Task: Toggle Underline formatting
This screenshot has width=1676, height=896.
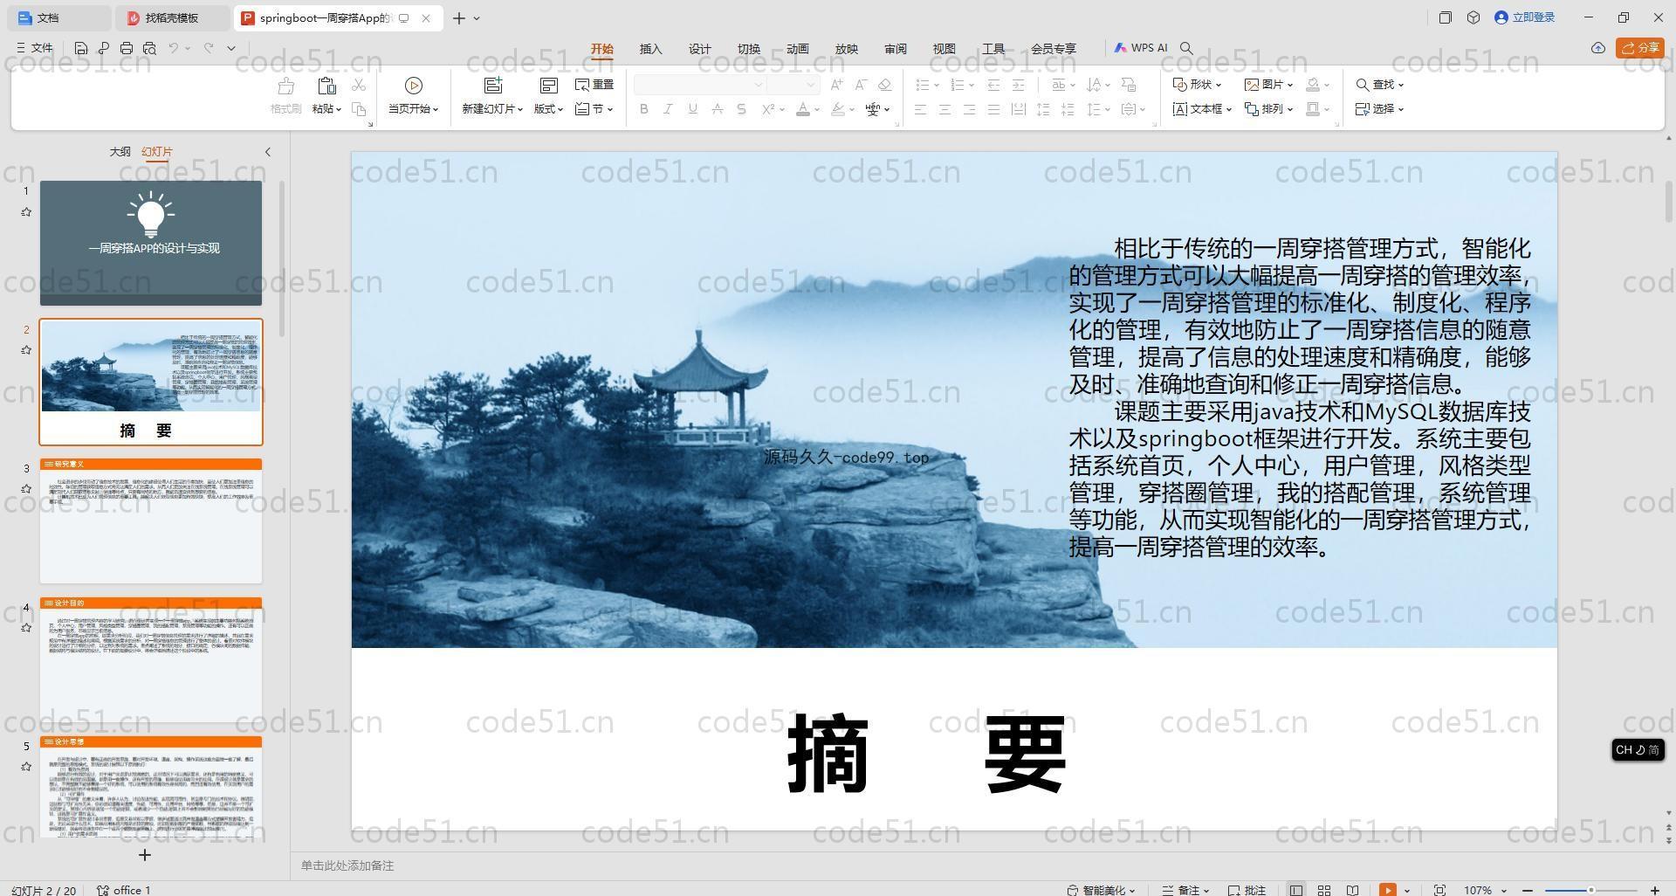Action: [x=693, y=109]
